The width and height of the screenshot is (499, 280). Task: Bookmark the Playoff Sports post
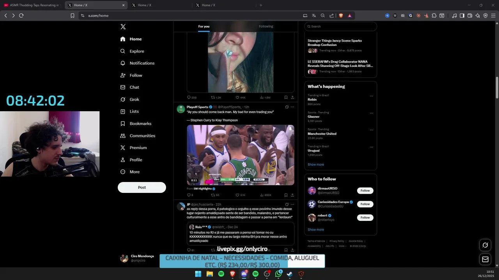286,195
